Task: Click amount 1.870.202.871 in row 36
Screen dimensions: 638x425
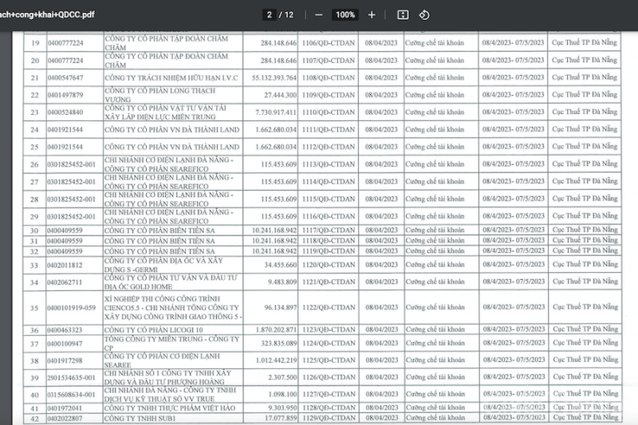Action: tap(276, 330)
